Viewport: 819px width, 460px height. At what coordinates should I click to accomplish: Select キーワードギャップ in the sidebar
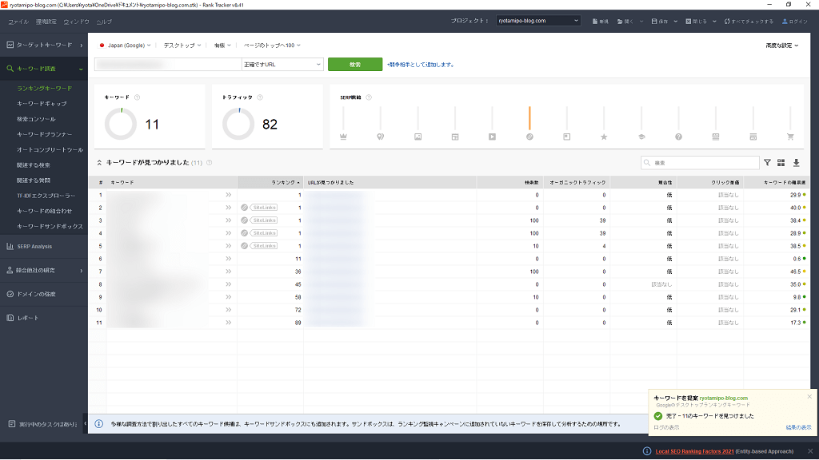(x=42, y=104)
